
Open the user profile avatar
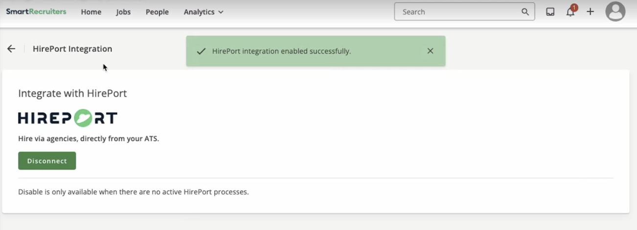click(x=615, y=12)
